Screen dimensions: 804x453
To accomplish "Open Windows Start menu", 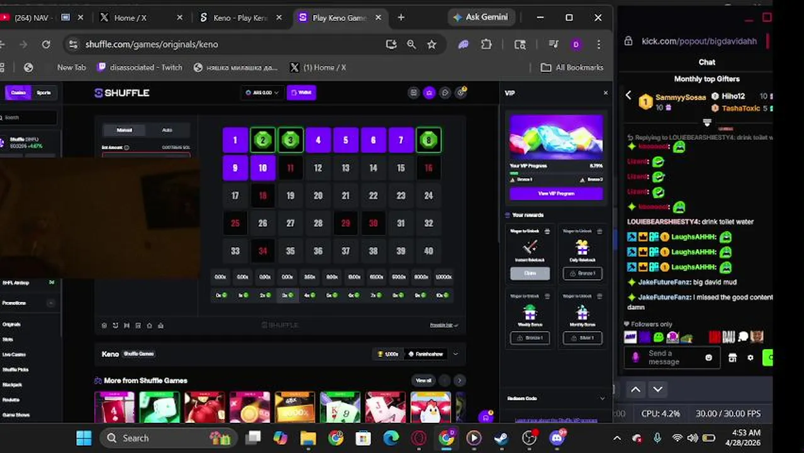I will pyautogui.click(x=84, y=438).
